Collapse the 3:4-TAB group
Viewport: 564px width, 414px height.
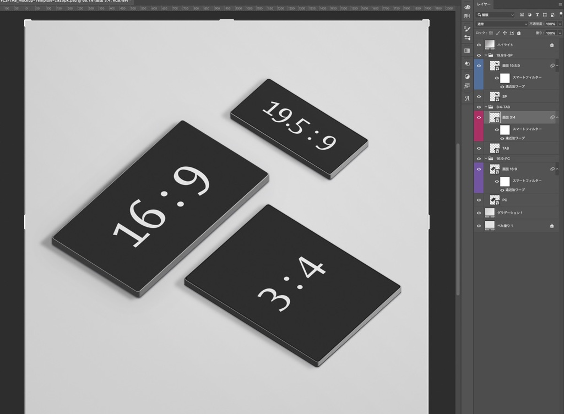(x=486, y=107)
